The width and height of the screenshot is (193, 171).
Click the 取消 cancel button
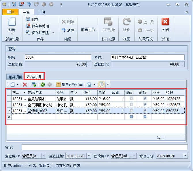pos(68,30)
